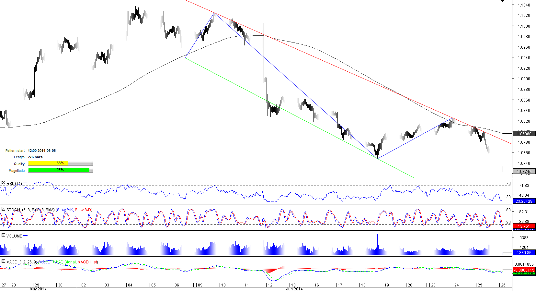Click the black marker at chart top-right

(502, 1)
